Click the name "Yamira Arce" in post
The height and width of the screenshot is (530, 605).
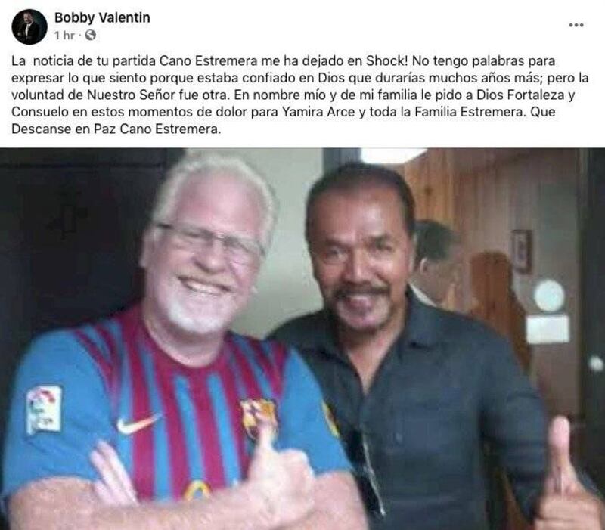(x=318, y=112)
